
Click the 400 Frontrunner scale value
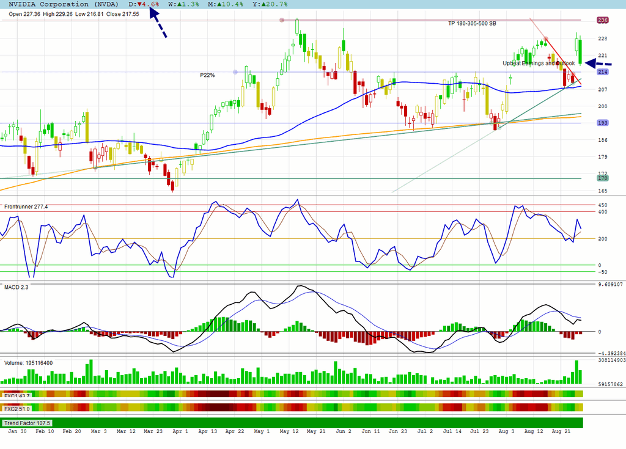click(x=602, y=212)
